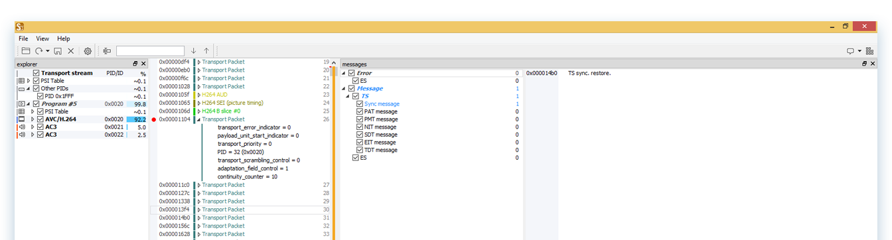
Task: Select the 'PID = 32 (0x0020)' field
Action: coord(242,152)
